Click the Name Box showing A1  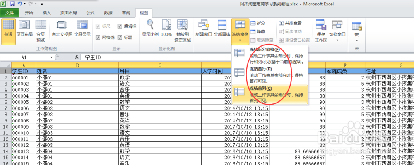(x=24, y=57)
